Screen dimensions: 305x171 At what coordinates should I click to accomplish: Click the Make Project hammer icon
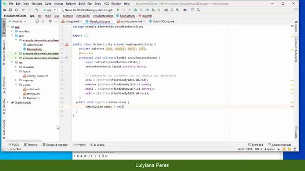(37, 10)
